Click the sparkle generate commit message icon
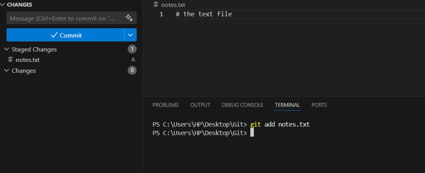 [x=129, y=18]
